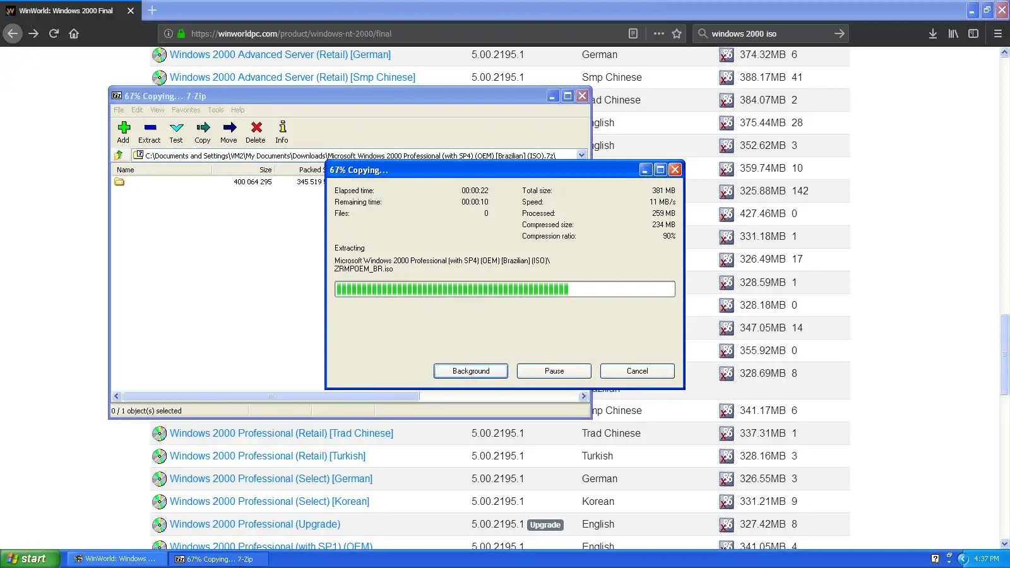1010x568 pixels.
Task: Expand hidden system tray icons
Action: pos(963,559)
